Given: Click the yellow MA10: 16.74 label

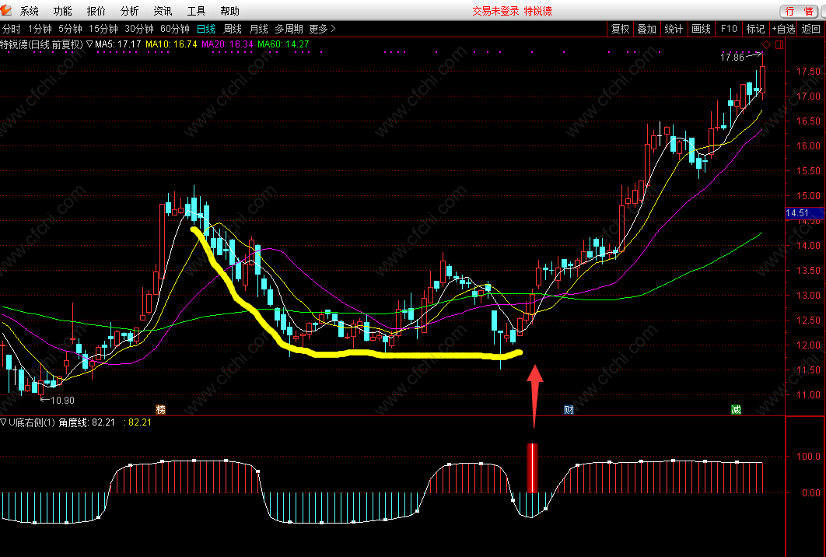Looking at the screenshot, I should [171, 44].
